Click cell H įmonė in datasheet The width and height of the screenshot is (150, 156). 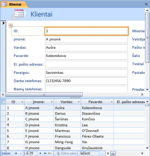coord(39,148)
